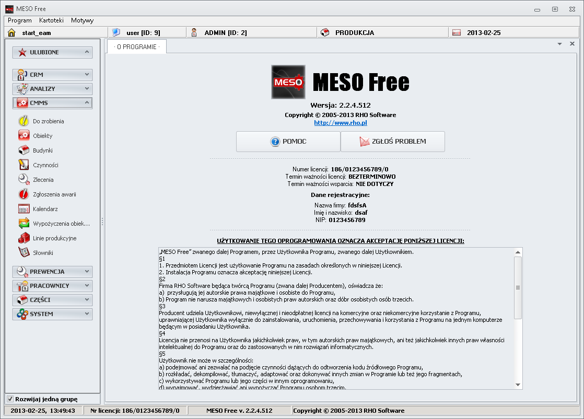Click the status bar date and time

coord(43,411)
